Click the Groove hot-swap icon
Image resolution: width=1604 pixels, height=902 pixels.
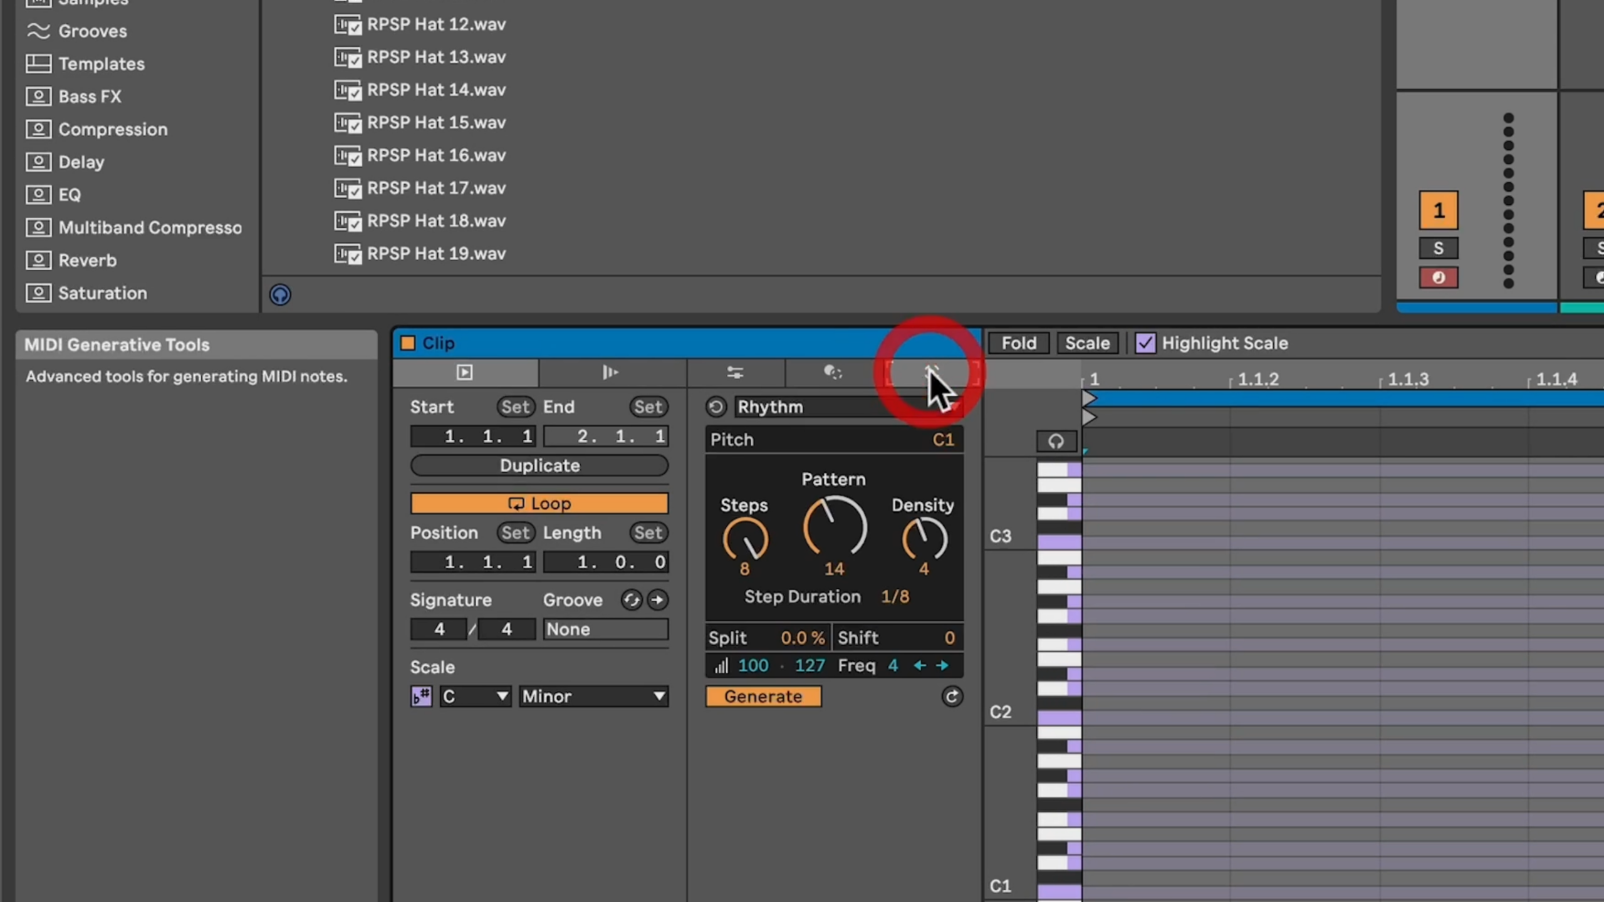click(631, 600)
